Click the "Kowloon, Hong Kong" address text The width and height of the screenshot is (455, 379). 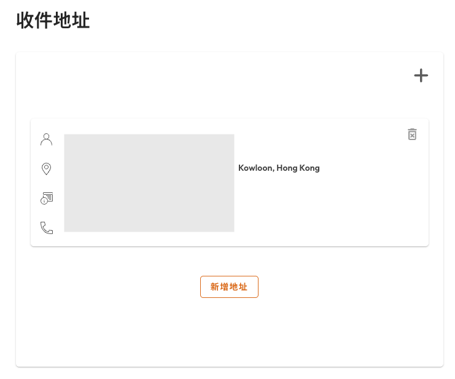click(x=279, y=168)
